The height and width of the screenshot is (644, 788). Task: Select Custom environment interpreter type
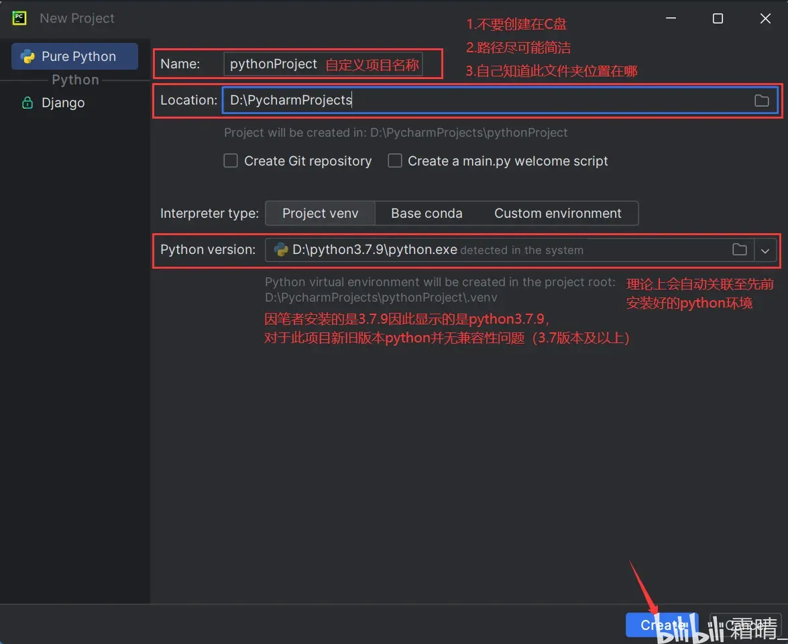[558, 213]
